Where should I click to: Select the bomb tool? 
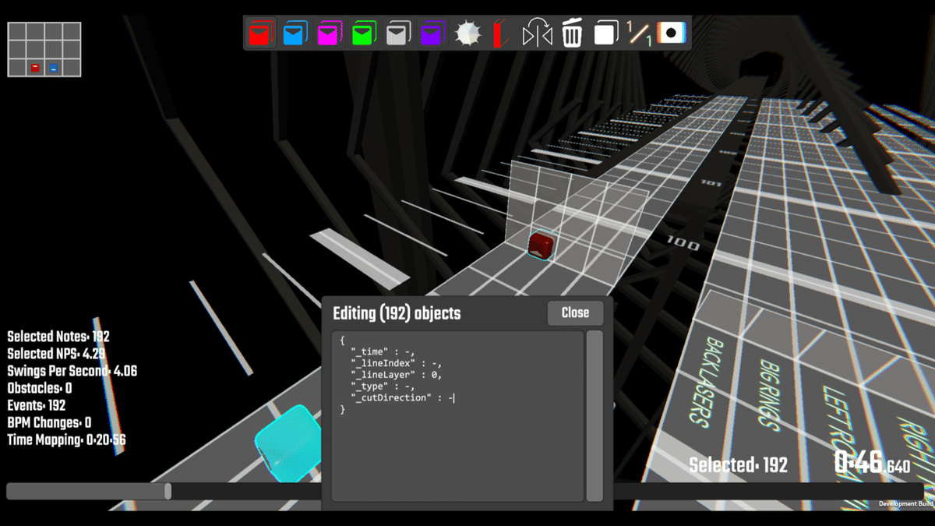(467, 34)
